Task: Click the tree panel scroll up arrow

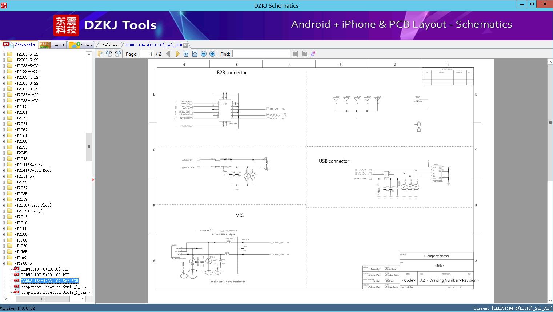Action: click(89, 54)
